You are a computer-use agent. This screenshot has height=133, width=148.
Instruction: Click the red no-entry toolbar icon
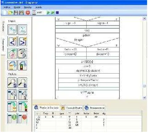(x=28, y=13)
